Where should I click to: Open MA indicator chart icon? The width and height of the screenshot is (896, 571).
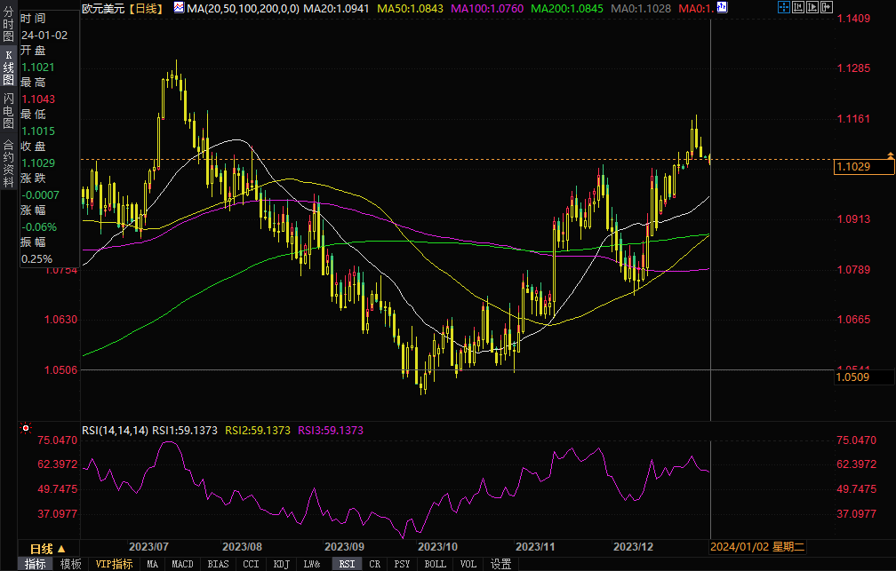coord(179,7)
